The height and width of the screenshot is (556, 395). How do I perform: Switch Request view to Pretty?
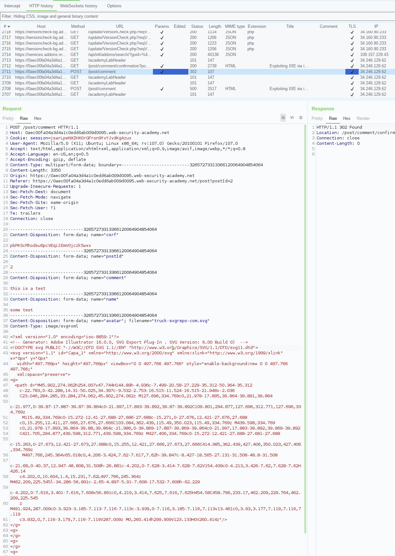(8, 118)
